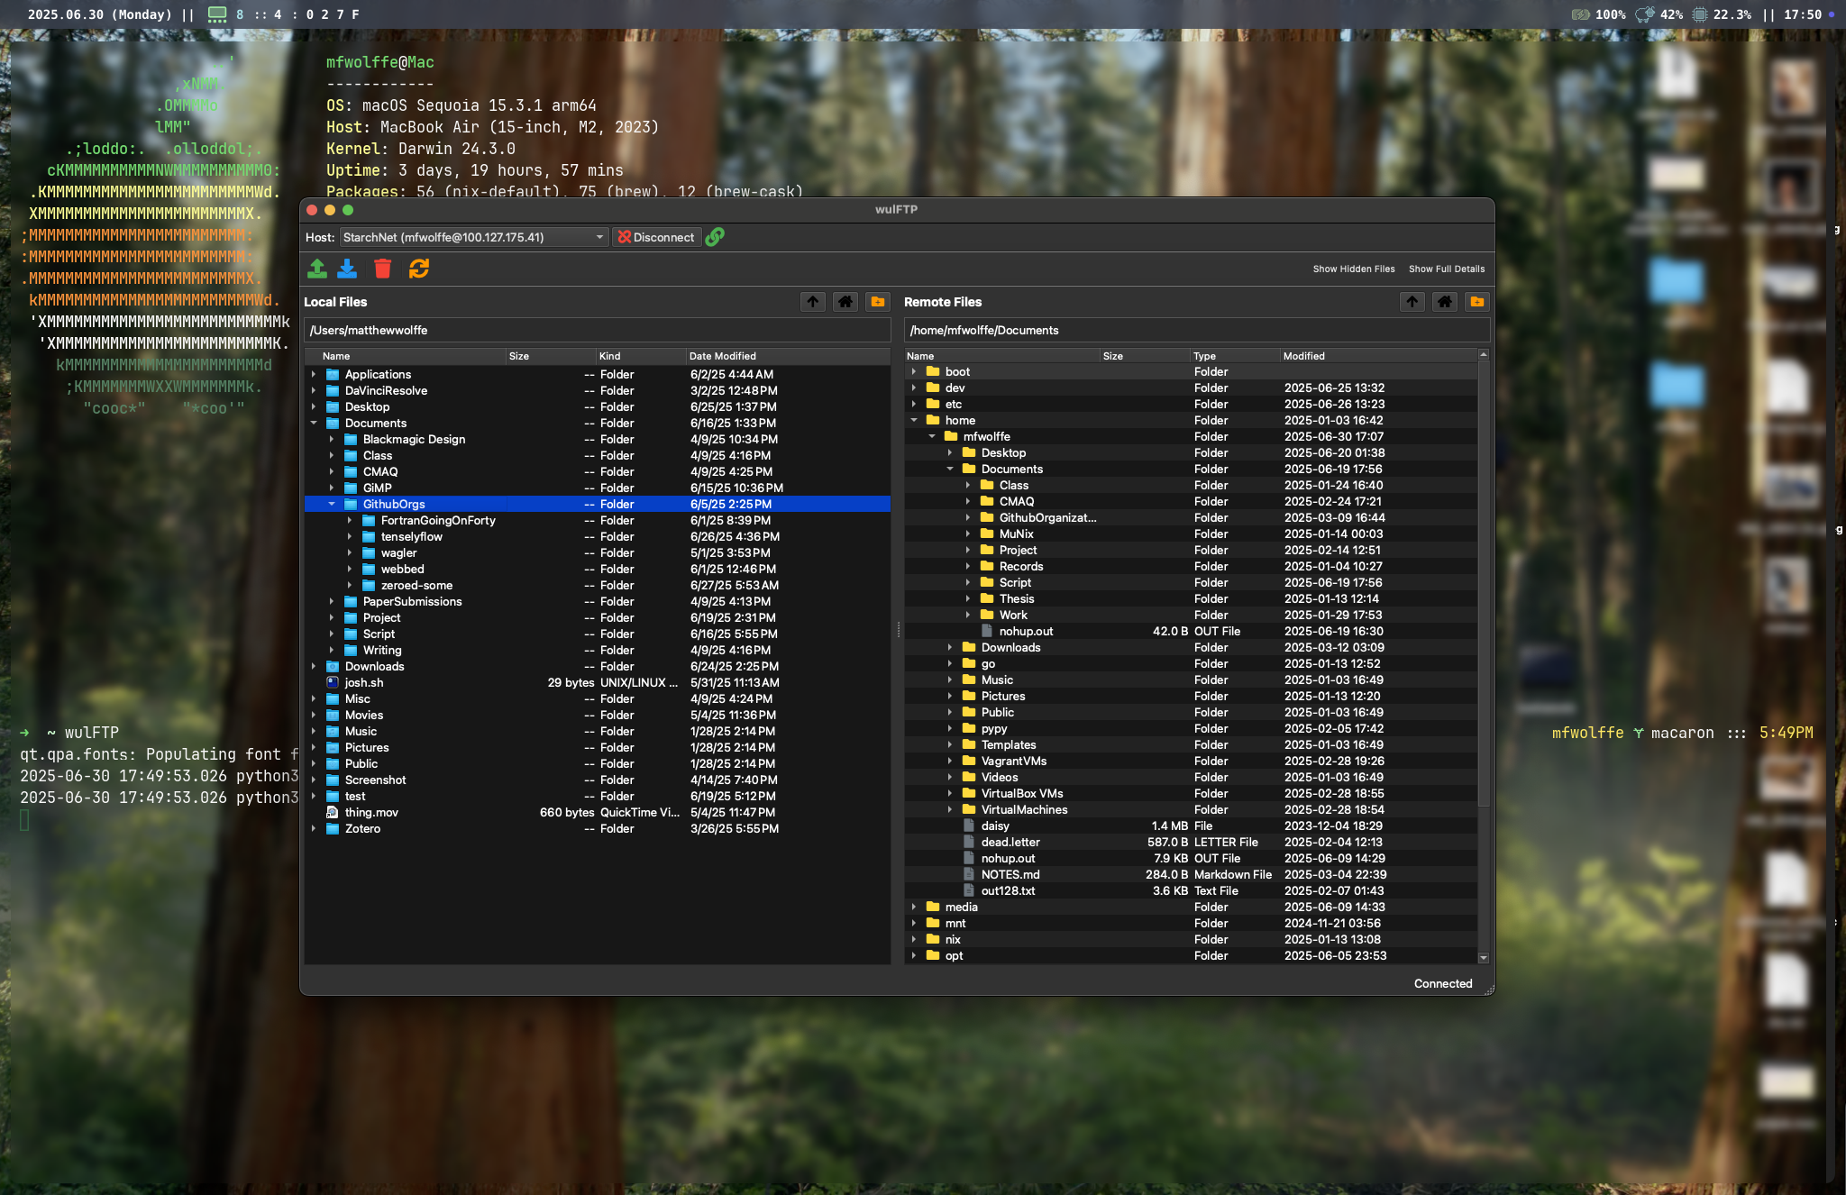Collapse the local GithubOrgs folder

click(x=332, y=504)
